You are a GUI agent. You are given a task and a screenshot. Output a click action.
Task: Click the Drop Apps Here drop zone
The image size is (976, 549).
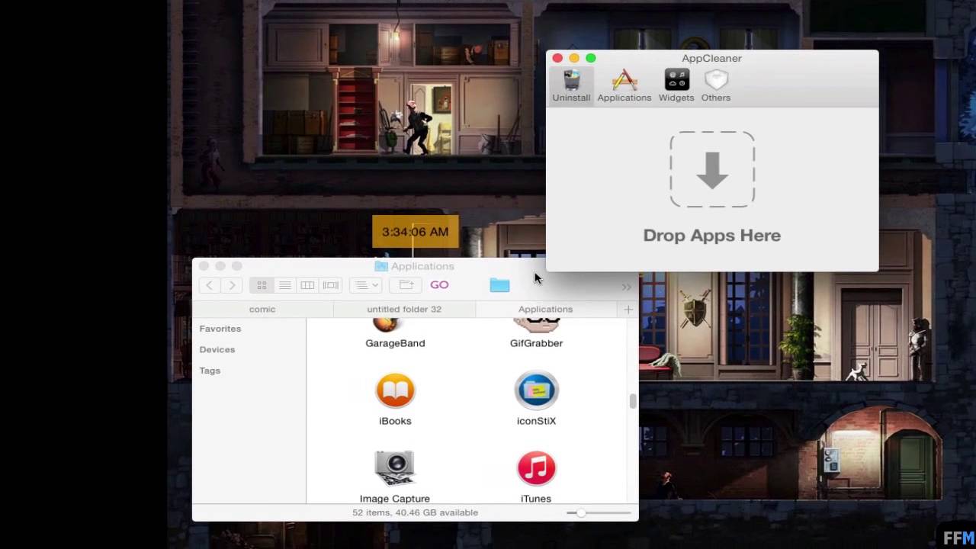pos(712,169)
